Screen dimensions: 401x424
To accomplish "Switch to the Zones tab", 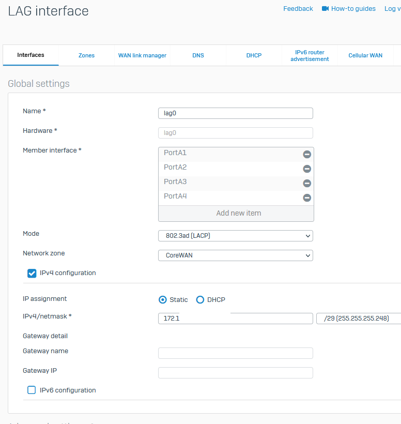I will [x=86, y=55].
